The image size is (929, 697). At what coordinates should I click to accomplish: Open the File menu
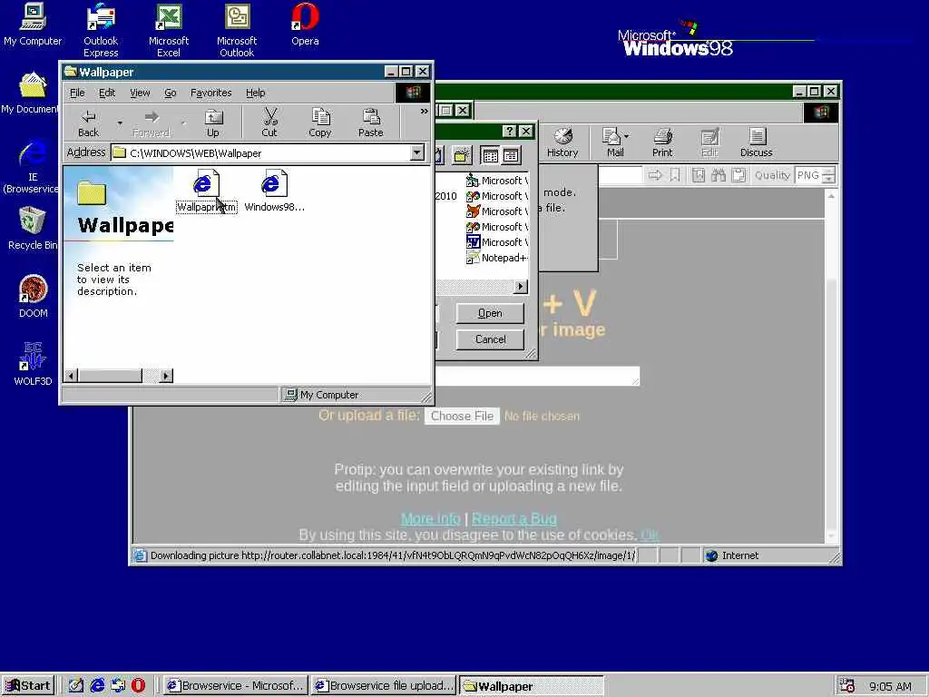pos(77,93)
